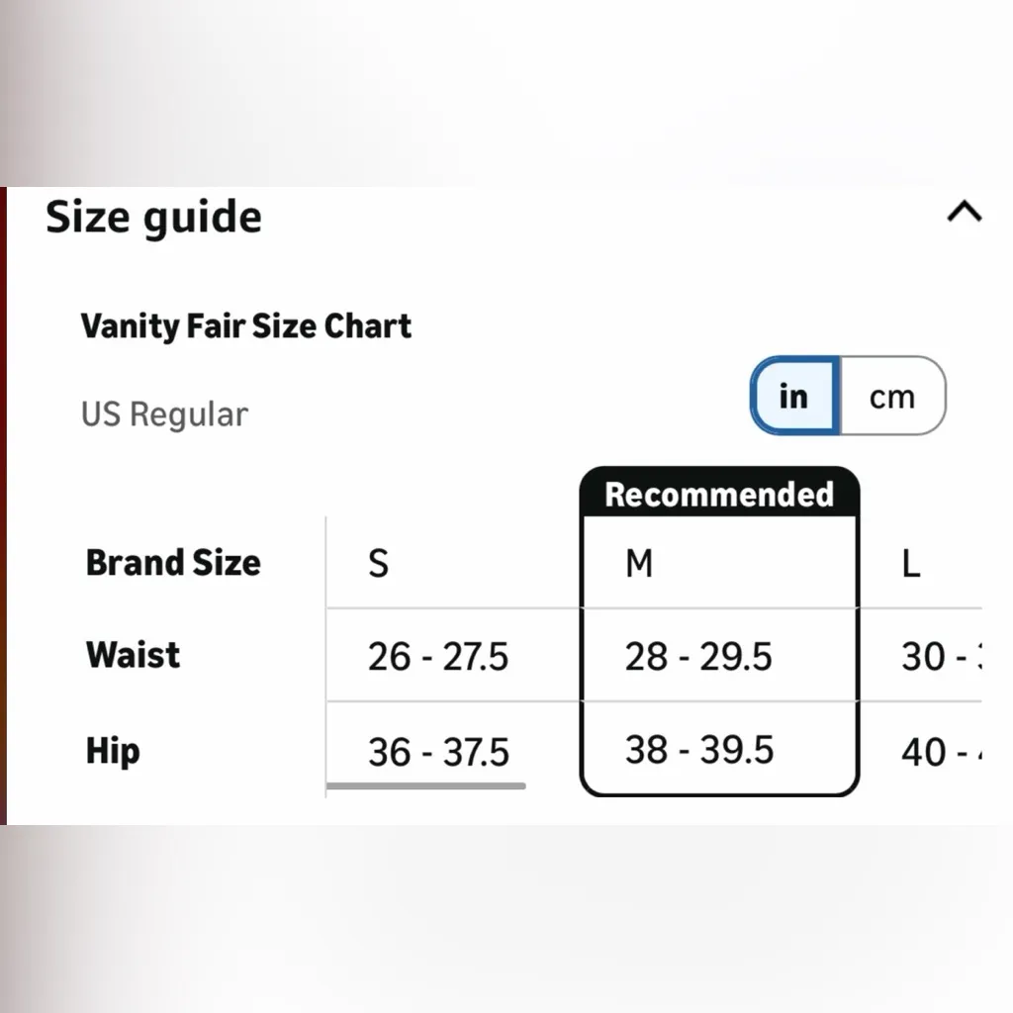Image resolution: width=1013 pixels, height=1013 pixels.
Task: Select brand size L
Action: click(x=909, y=563)
